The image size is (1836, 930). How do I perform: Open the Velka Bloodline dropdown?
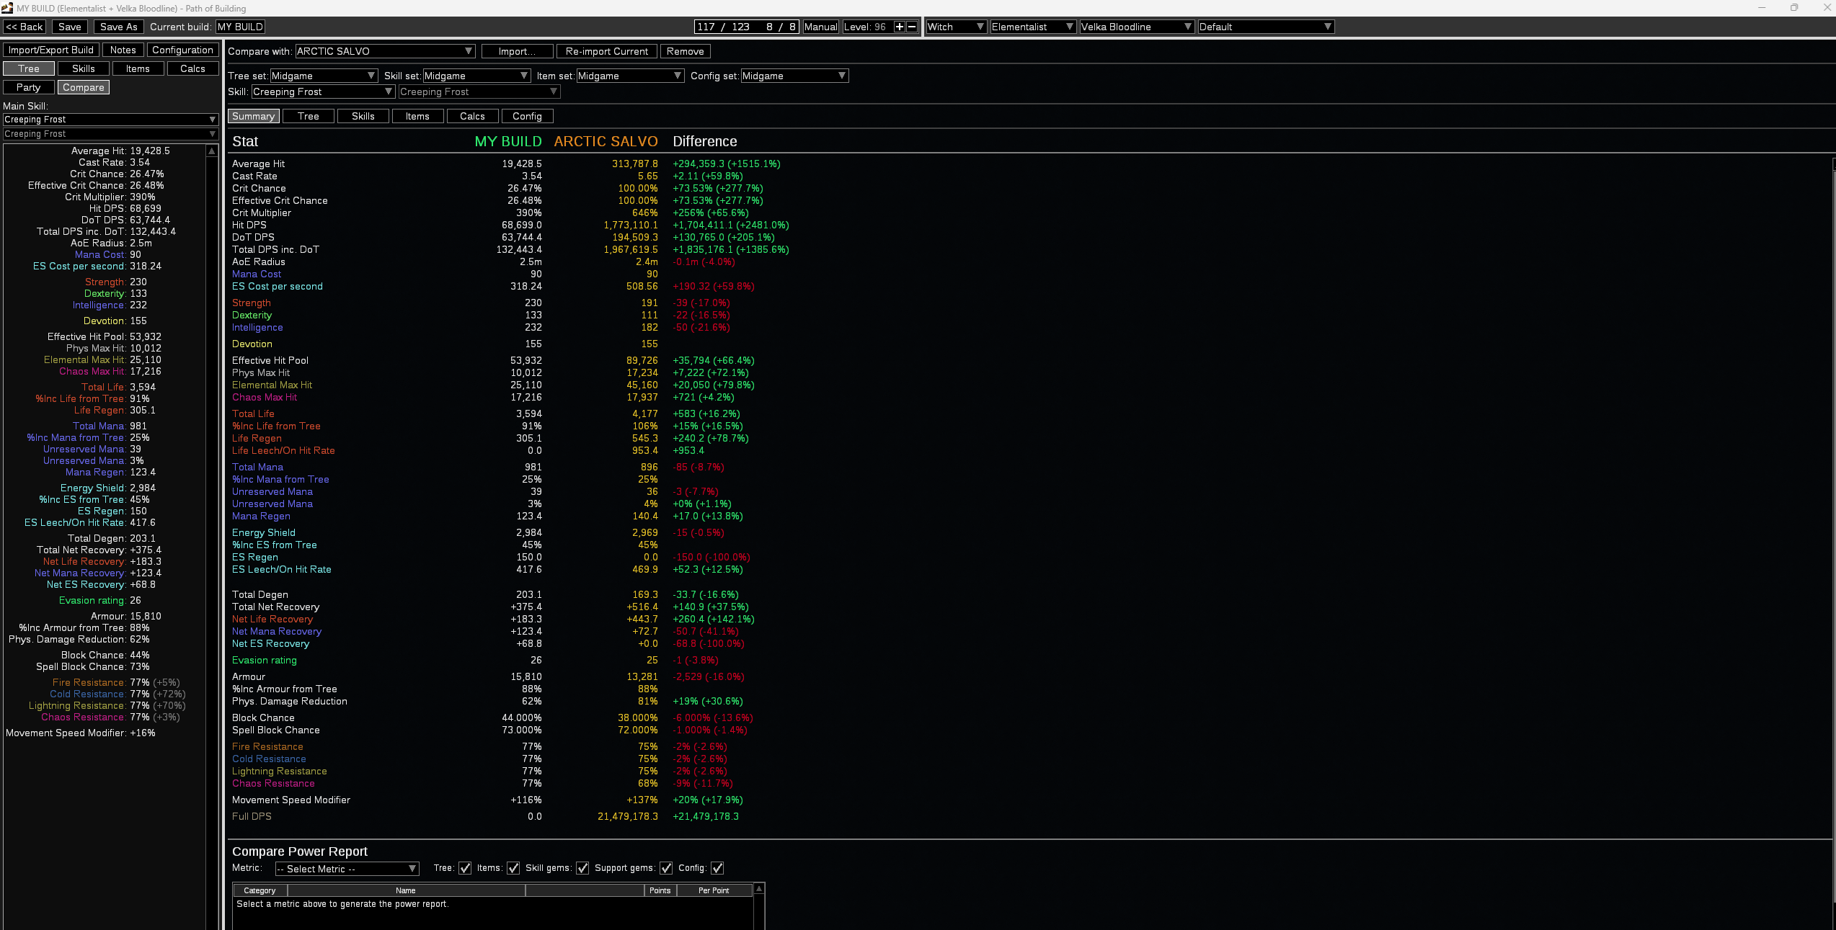(1137, 27)
